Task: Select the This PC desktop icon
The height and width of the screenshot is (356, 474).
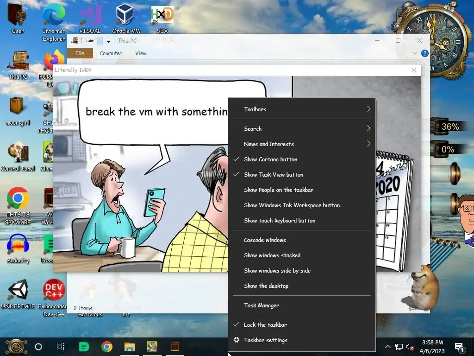Action: 18,65
